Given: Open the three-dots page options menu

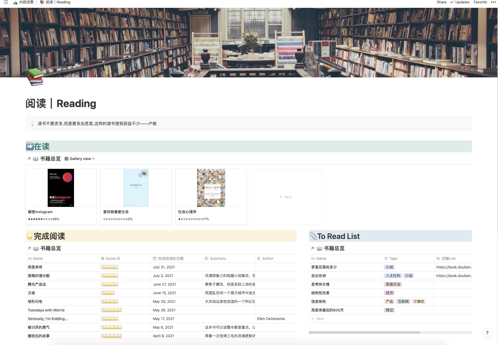Looking at the screenshot, I should pyautogui.click(x=493, y=2).
